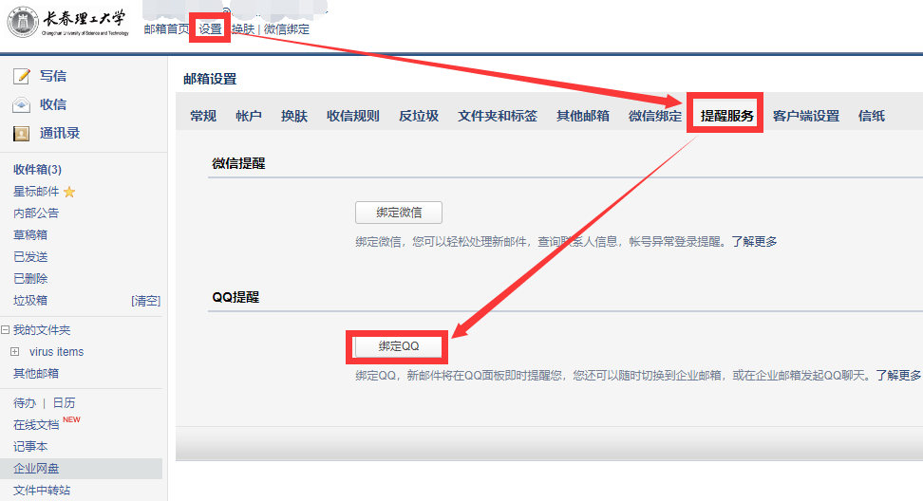Open 在线文档 in the sidebar
The image size is (923, 501).
[x=36, y=424]
